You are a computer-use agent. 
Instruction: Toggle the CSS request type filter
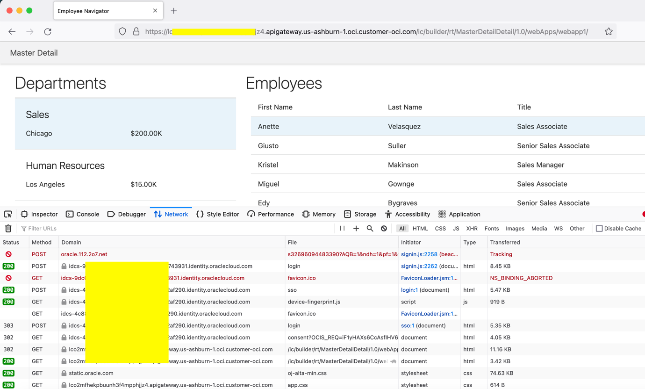click(x=440, y=229)
